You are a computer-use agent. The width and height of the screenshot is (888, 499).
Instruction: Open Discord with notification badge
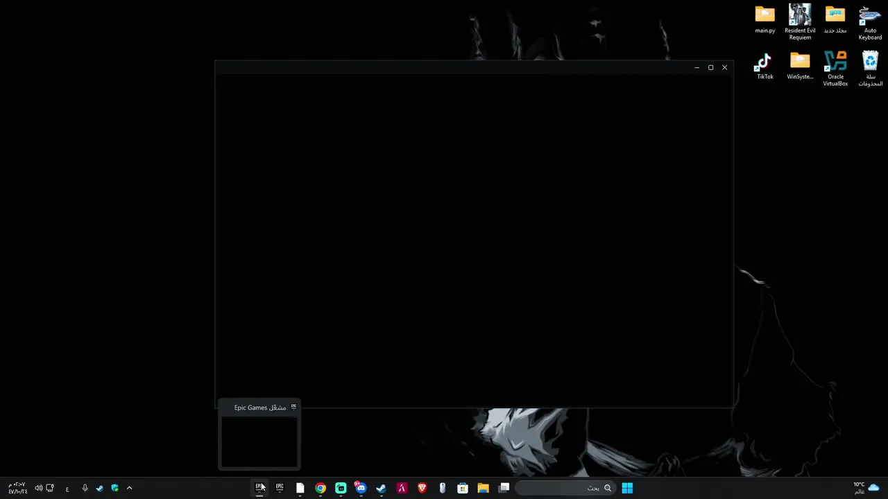pos(361,488)
